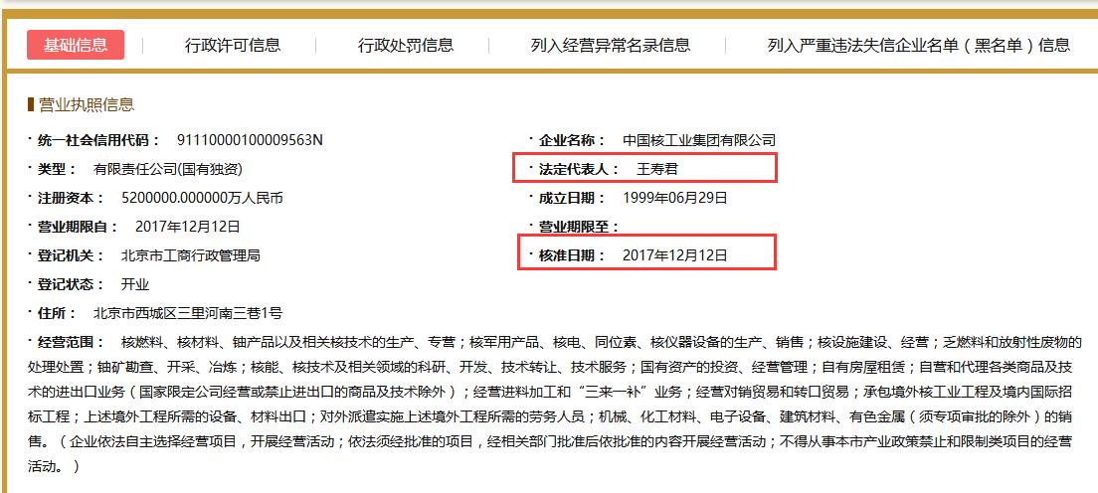Switch to the 行政许可信息 tab
1098x493 pixels.
pos(233,45)
